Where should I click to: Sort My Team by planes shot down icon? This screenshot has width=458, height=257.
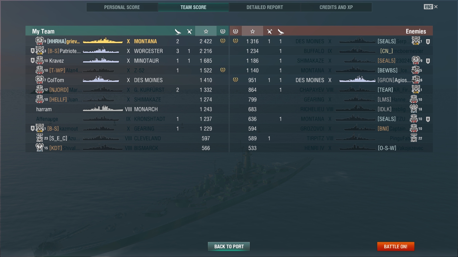(189, 31)
